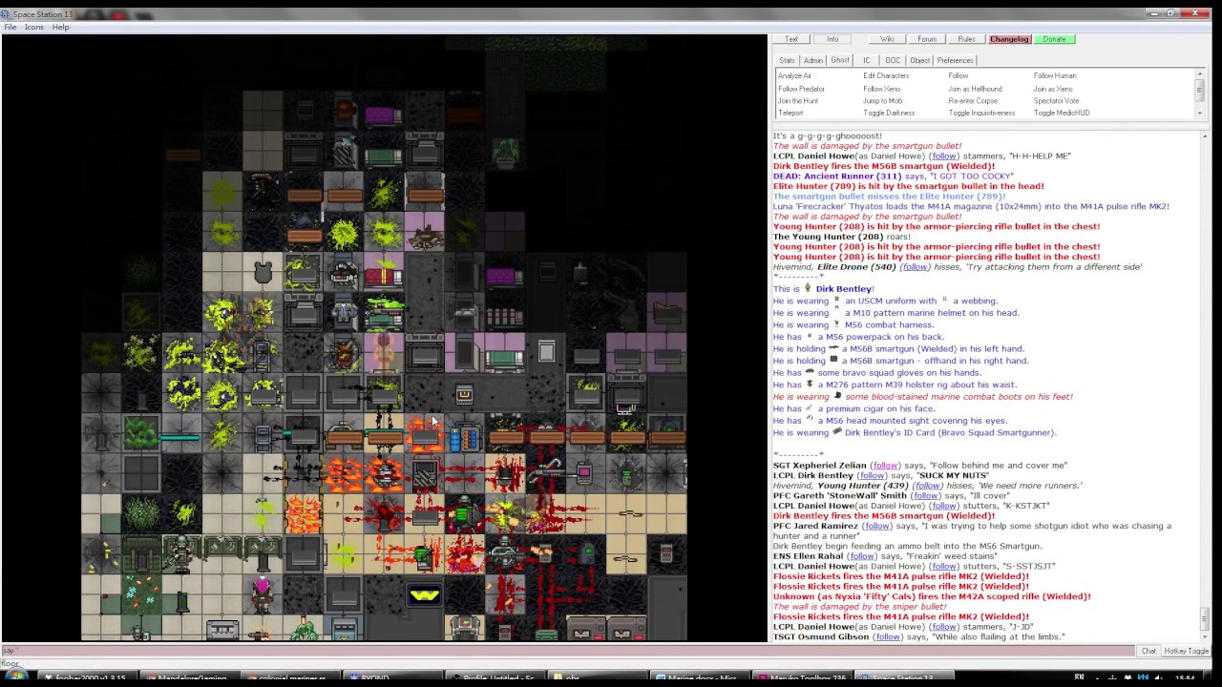The height and width of the screenshot is (687, 1222).
Task: Click the chat log scroll-down arrow
Action: 1204,637
